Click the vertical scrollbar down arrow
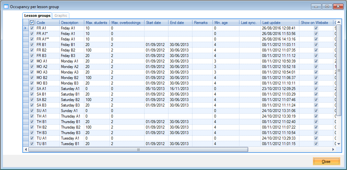This screenshot has height=170, width=347. click(339, 143)
